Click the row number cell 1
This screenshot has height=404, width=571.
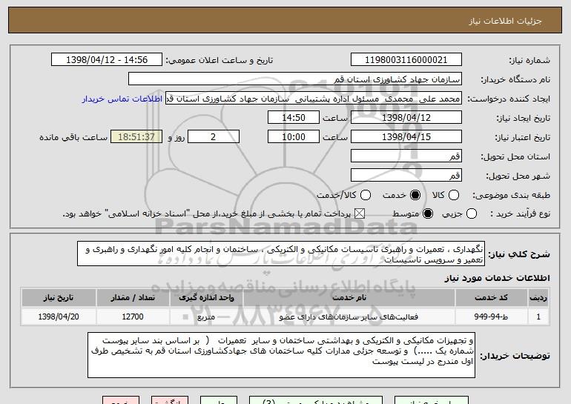coord(538,317)
